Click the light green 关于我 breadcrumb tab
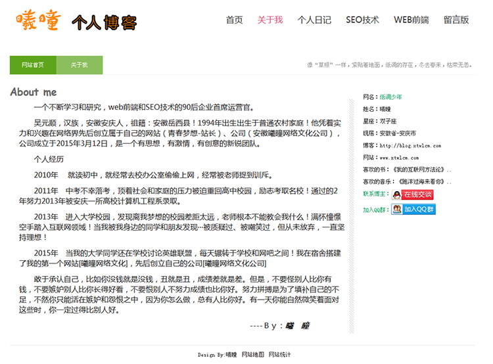 tap(80, 65)
